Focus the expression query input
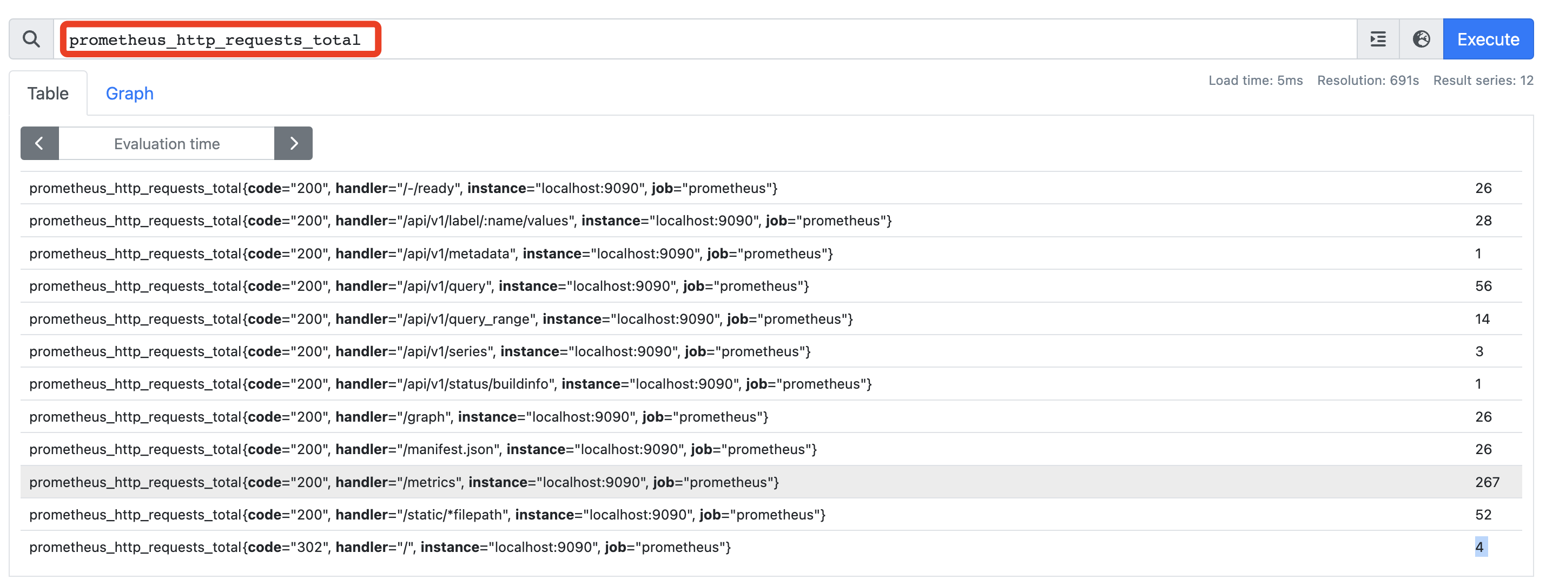1546x586 pixels. click(x=705, y=39)
